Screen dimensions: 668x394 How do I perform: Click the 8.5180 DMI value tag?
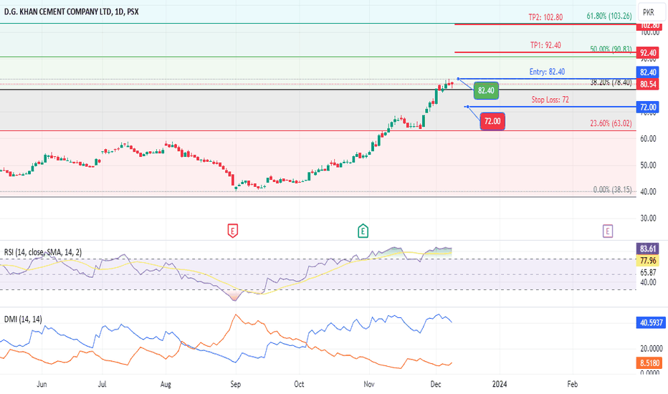tap(649, 363)
